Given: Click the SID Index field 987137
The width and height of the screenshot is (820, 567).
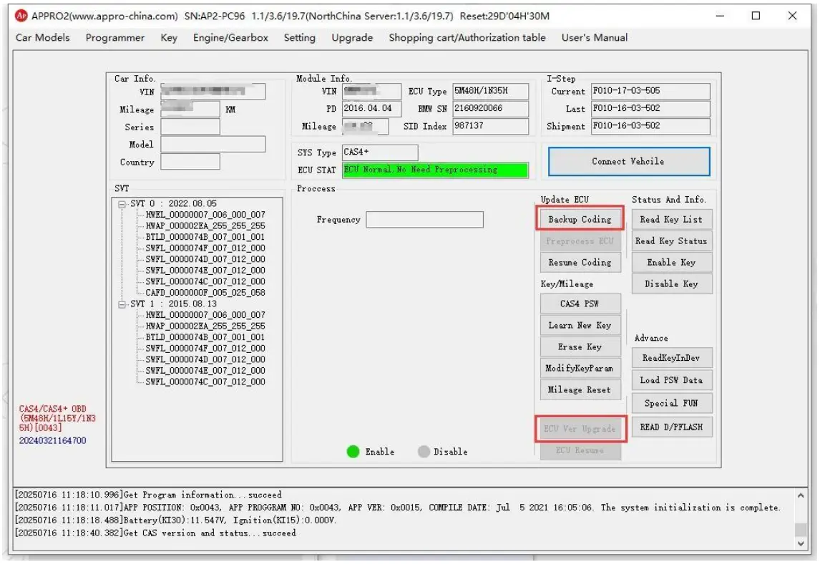Looking at the screenshot, I should click(491, 126).
